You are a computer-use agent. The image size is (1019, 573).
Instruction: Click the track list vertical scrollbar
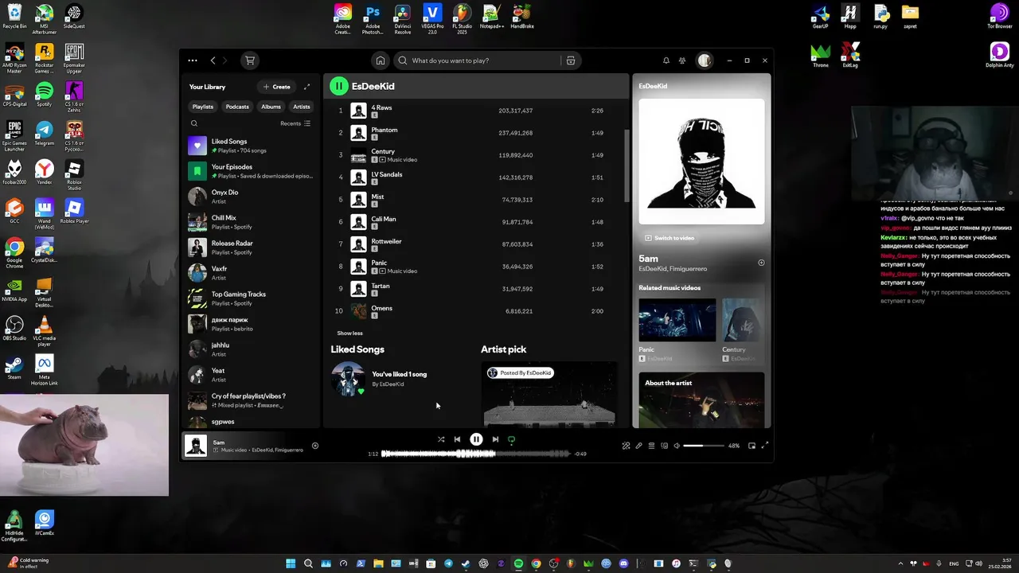(x=626, y=166)
